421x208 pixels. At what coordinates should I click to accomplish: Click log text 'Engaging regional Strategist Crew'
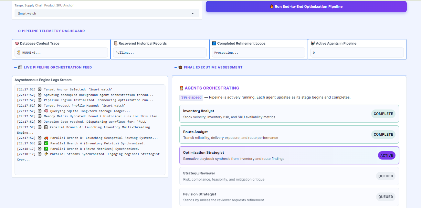(x=88, y=157)
